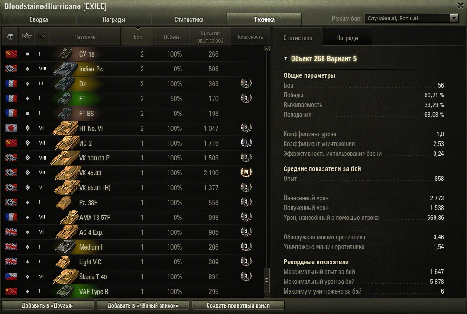
Task: Open the battle mode dropdown Случайный, Ротный
Action: pos(411,19)
